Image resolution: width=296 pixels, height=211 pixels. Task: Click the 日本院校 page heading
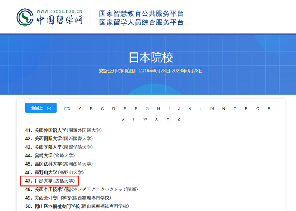pos(151,58)
